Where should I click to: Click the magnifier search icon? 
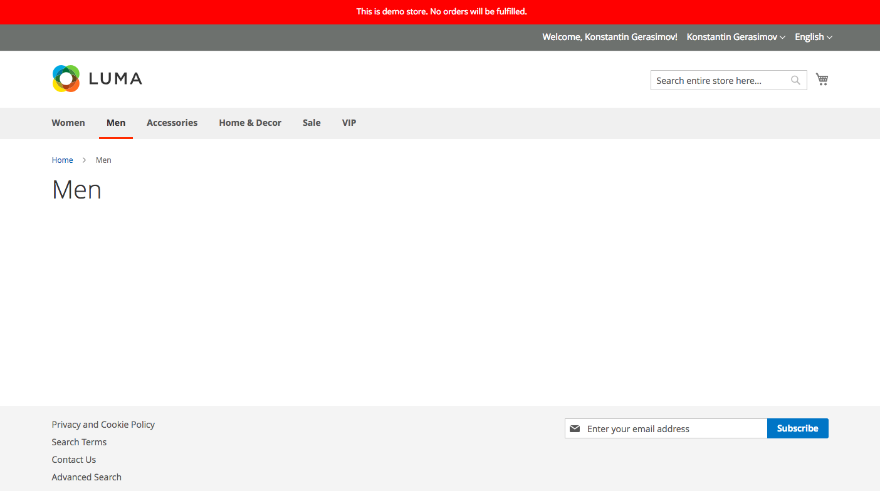[795, 80]
